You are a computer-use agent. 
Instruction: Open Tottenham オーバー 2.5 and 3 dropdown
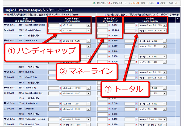click(152, 120)
